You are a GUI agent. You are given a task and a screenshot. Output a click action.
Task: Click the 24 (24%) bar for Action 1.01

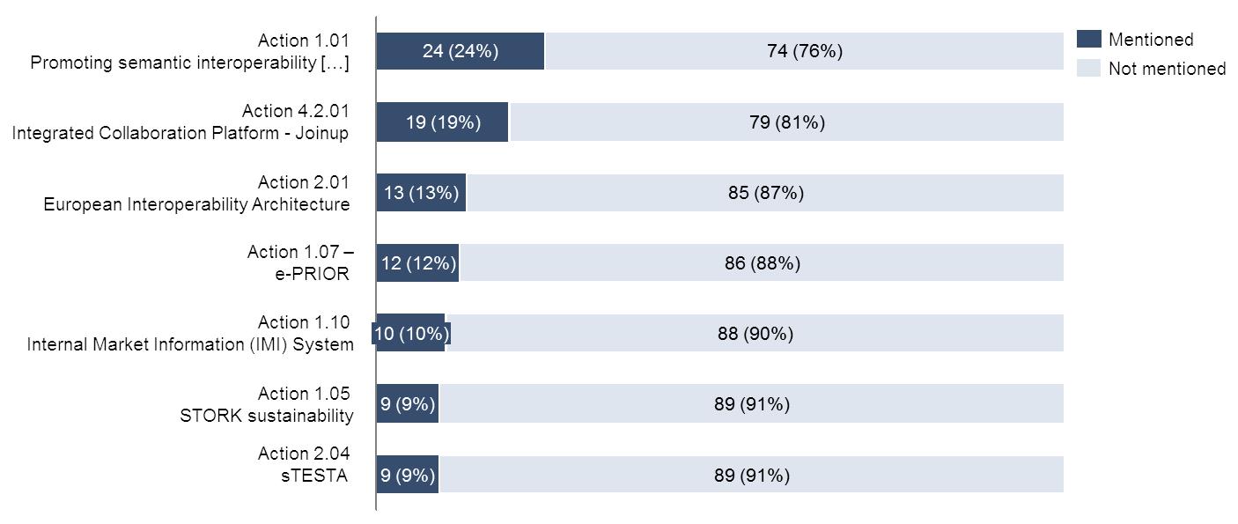[x=461, y=51]
